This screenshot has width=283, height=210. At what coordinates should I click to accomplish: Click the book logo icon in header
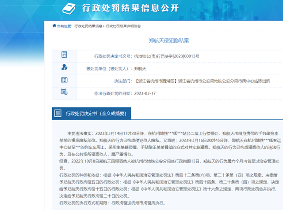click(x=69, y=9)
